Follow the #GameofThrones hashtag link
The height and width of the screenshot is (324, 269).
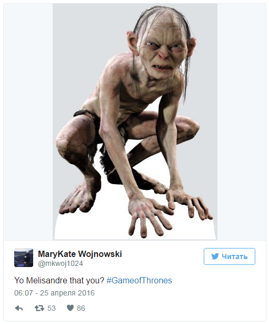click(139, 280)
